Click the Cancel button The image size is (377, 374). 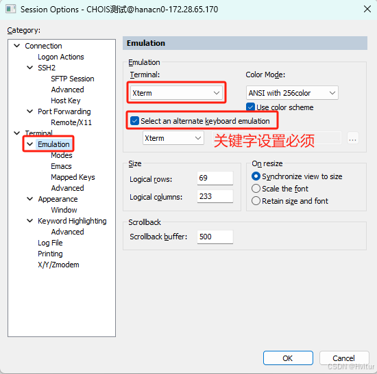[344, 358]
